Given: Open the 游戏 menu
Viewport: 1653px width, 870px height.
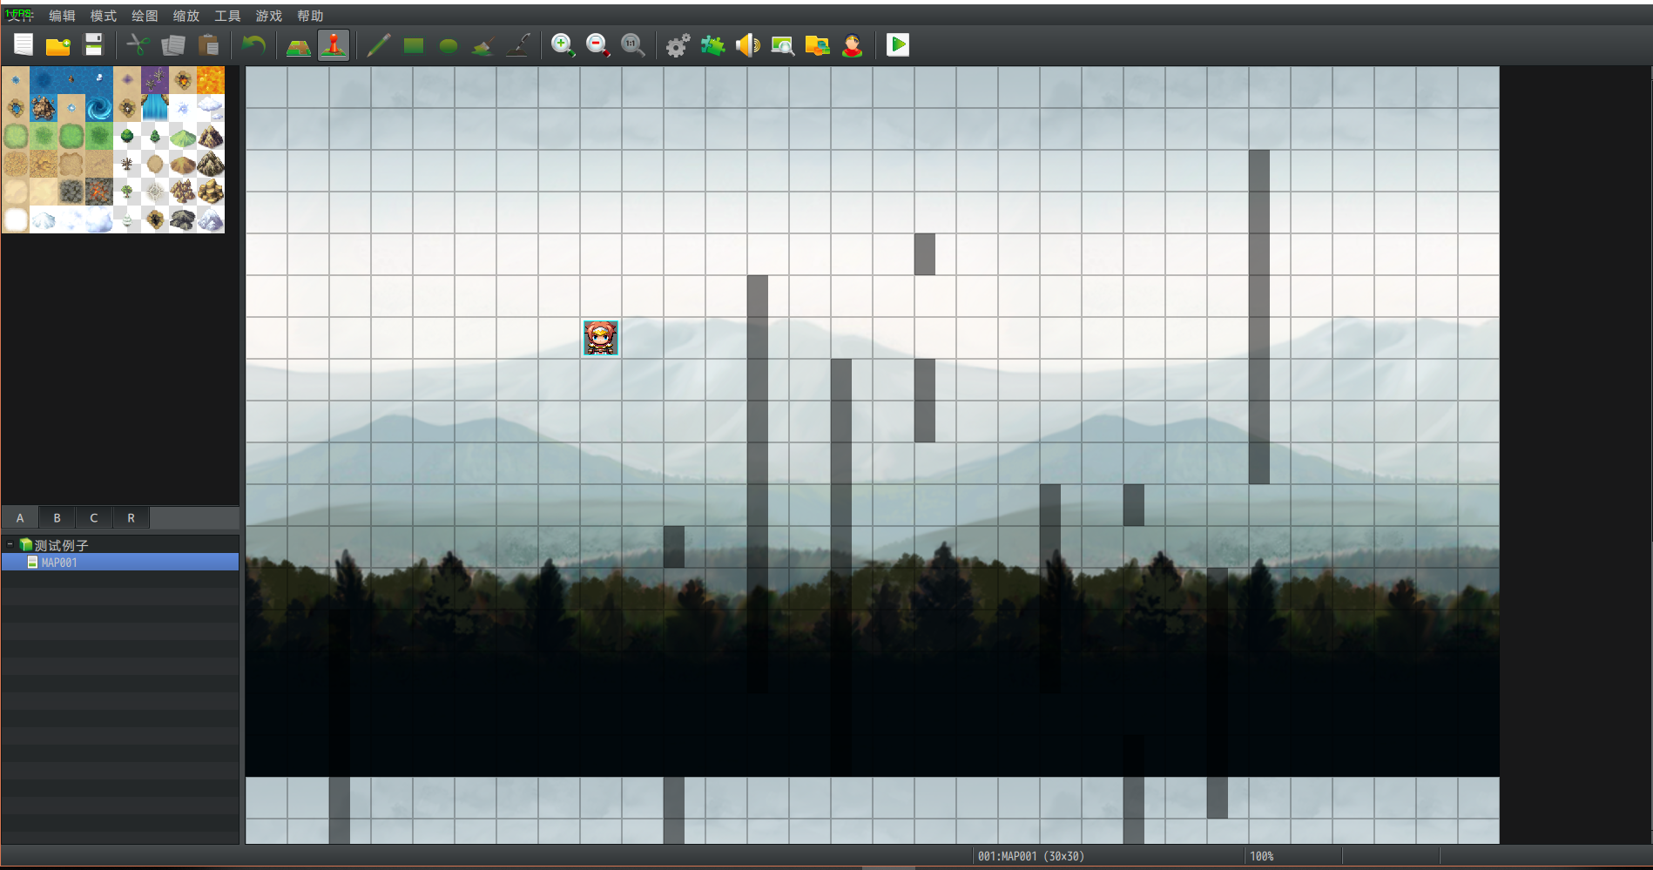Looking at the screenshot, I should [269, 16].
